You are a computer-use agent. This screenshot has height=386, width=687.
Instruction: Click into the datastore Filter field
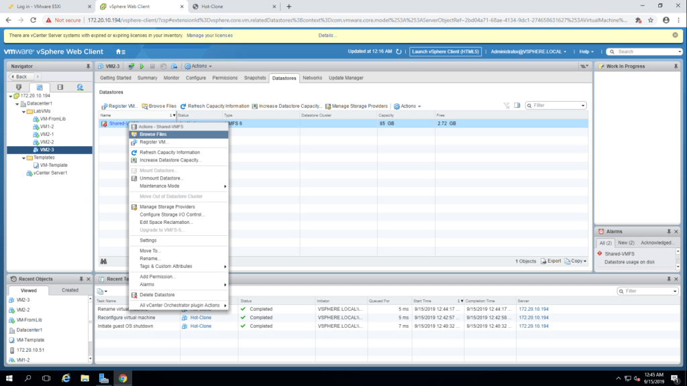click(x=558, y=105)
